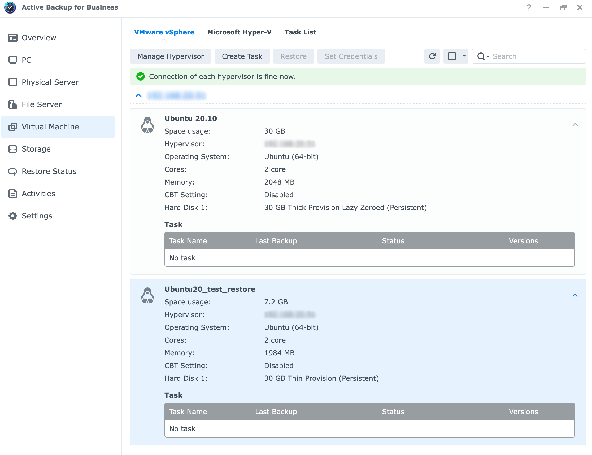Click the Active Backup for Business logo
592x455 pixels.
pyautogui.click(x=10, y=7)
